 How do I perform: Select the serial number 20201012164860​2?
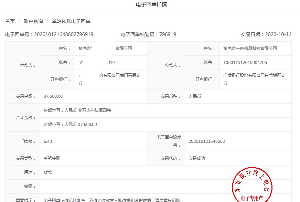pos(207,141)
